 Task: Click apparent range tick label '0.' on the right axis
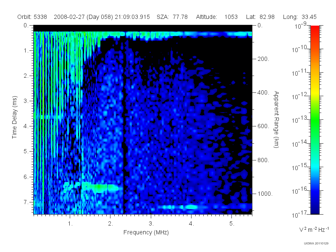(260, 25)
